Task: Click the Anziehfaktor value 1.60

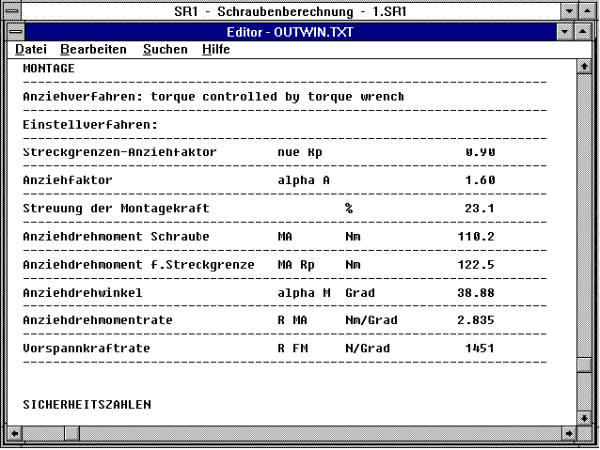Action: [x=479, y=179]
